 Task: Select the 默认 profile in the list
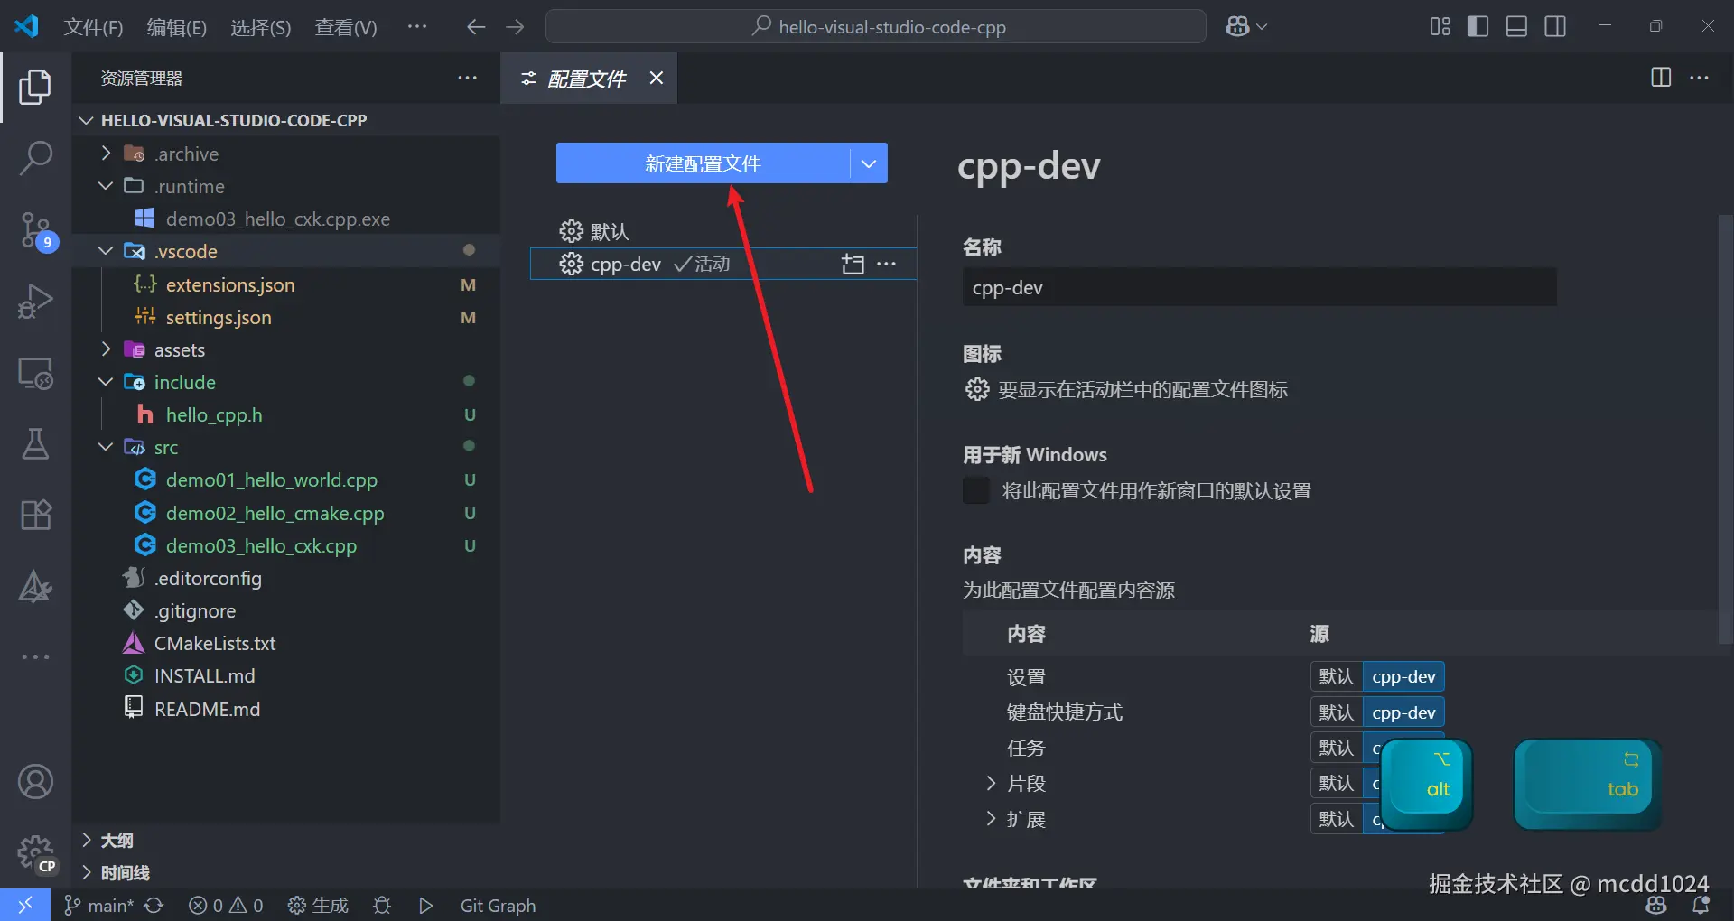723,231
